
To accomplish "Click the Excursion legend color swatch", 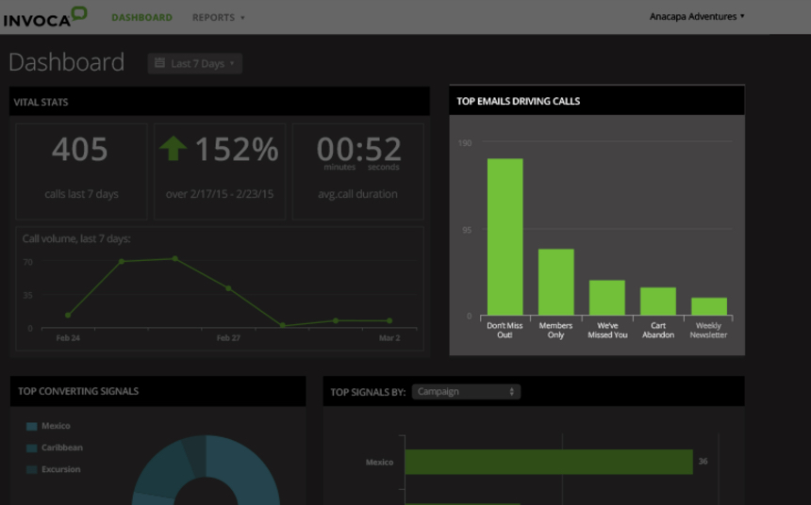I will coord(31,470).
